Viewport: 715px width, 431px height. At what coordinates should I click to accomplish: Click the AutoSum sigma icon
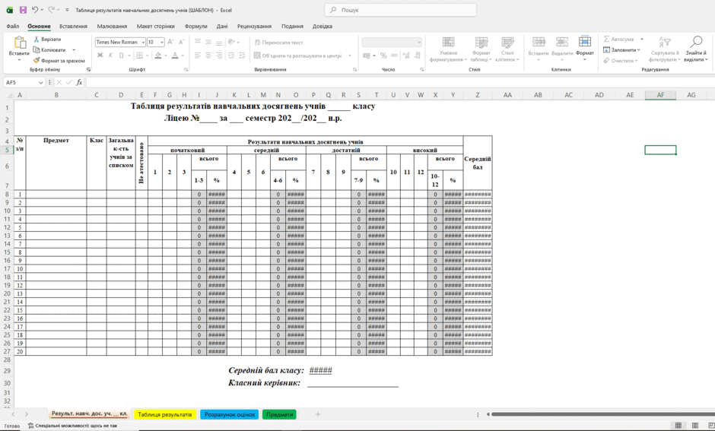[x=606, y=40]
